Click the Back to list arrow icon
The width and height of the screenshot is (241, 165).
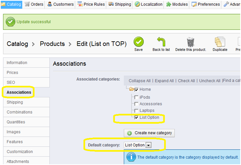coord(161,42)
